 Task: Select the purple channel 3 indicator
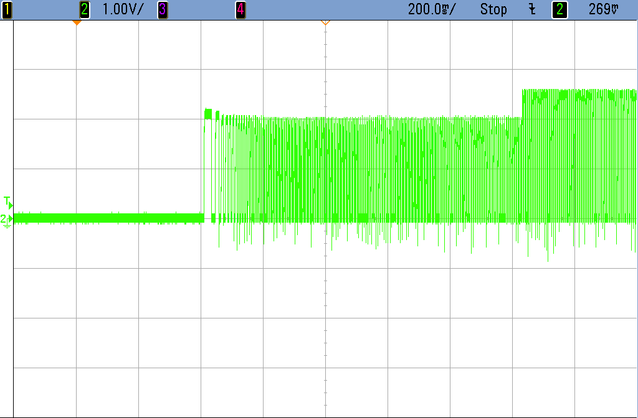(162, 9)
